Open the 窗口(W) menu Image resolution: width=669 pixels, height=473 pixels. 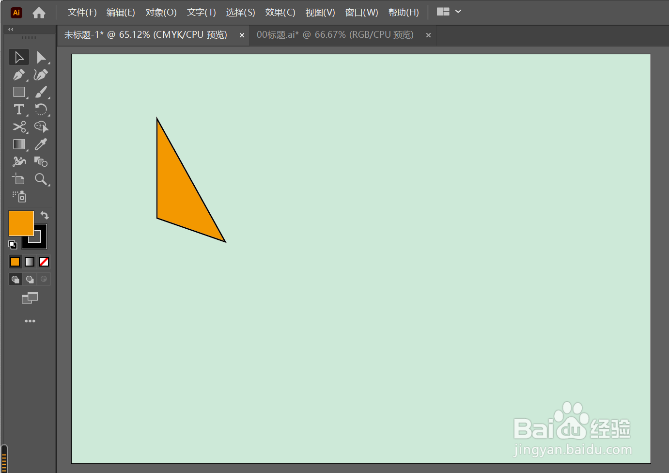tap(361, 13)
